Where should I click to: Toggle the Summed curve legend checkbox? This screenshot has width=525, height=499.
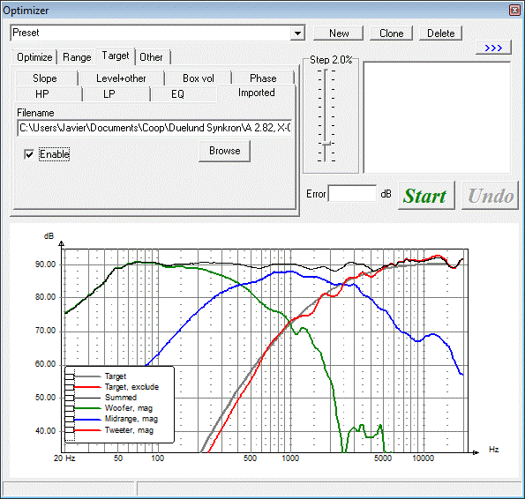(69, 398)
